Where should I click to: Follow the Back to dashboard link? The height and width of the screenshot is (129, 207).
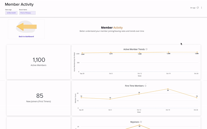tap(26, 36)
